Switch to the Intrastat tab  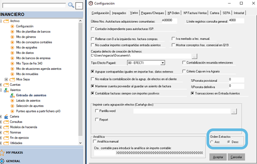pyautogui.click(x=239, y=13)
